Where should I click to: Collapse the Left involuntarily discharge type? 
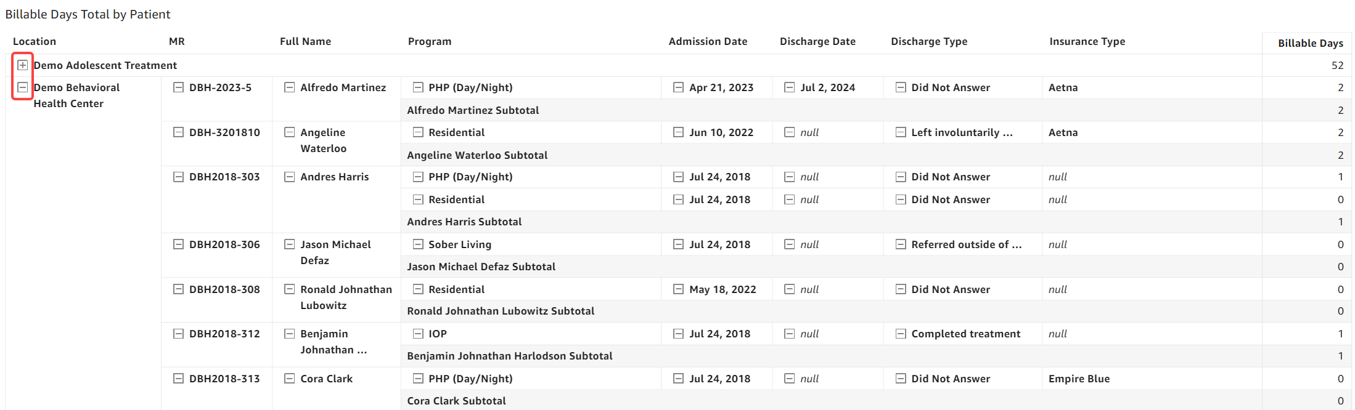click(901, 132)
